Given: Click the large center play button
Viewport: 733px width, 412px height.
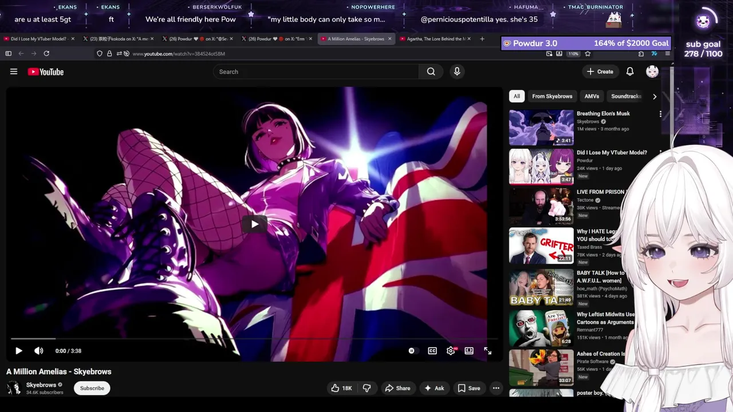Looking at the screenshot, I should coord(255,224).
